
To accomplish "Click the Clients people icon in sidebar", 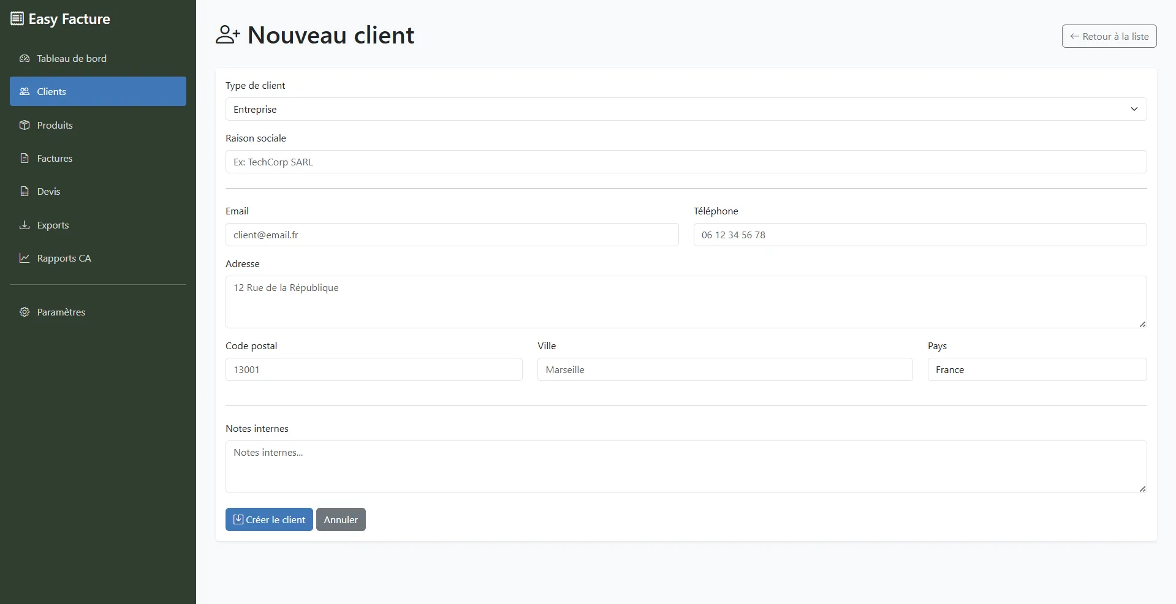I will [x=25, y=91].
